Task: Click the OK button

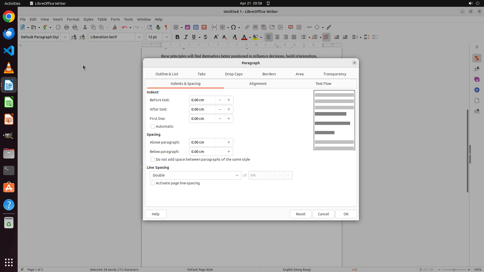Action: coord(346,214)
